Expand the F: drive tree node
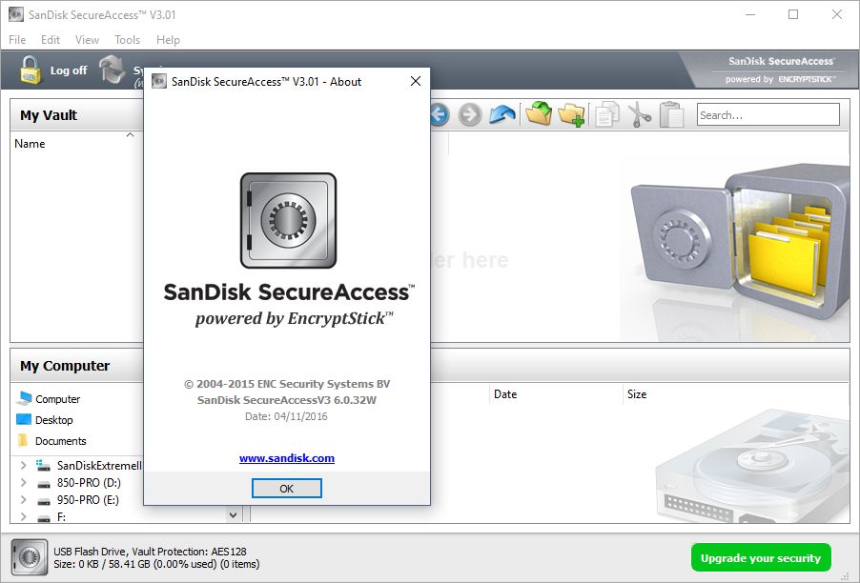Viewport: 860px width, 583px height. coord(24,516)
